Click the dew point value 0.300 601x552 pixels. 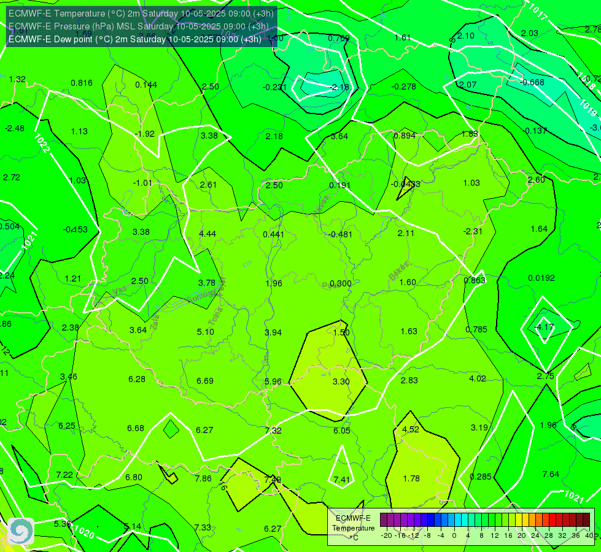[x=340, y=283]
